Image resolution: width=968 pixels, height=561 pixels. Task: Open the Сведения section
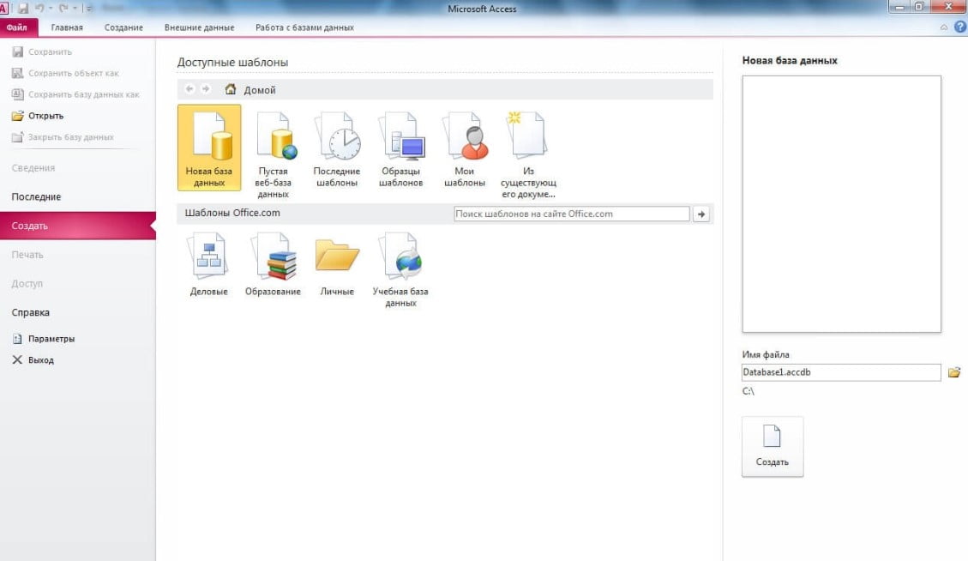(x=33, y=168)
